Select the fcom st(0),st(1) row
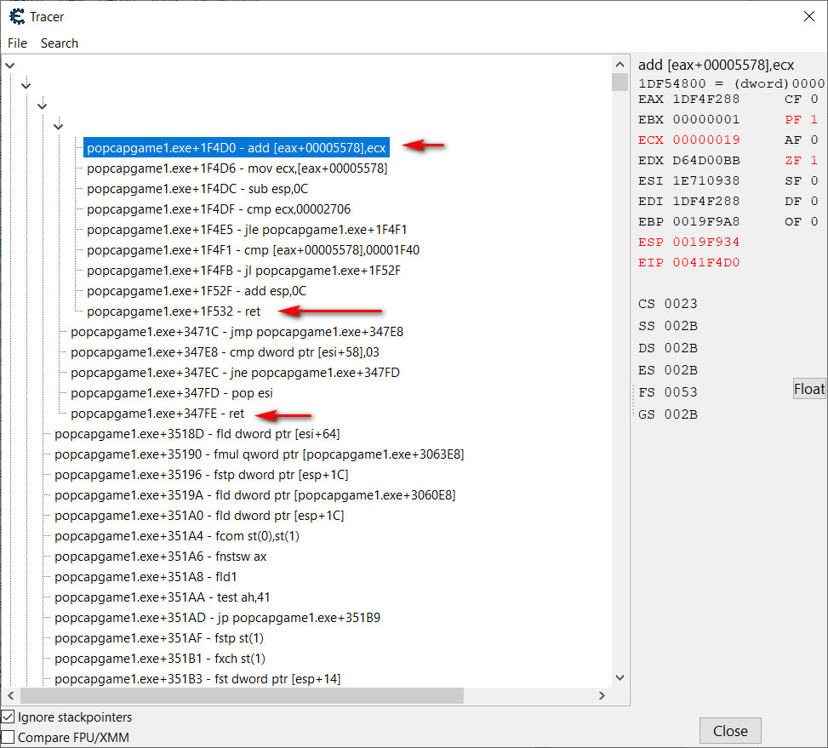 click(177, 536)
